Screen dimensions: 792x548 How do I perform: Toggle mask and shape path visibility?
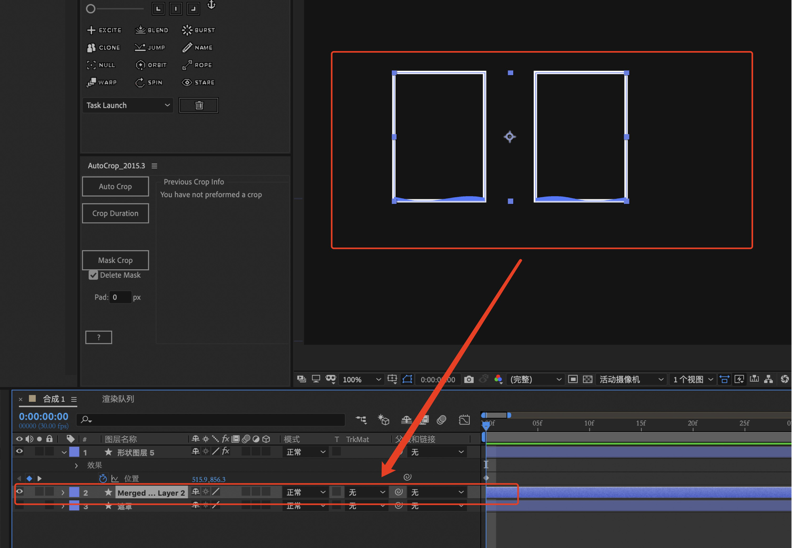coord(408,379)
